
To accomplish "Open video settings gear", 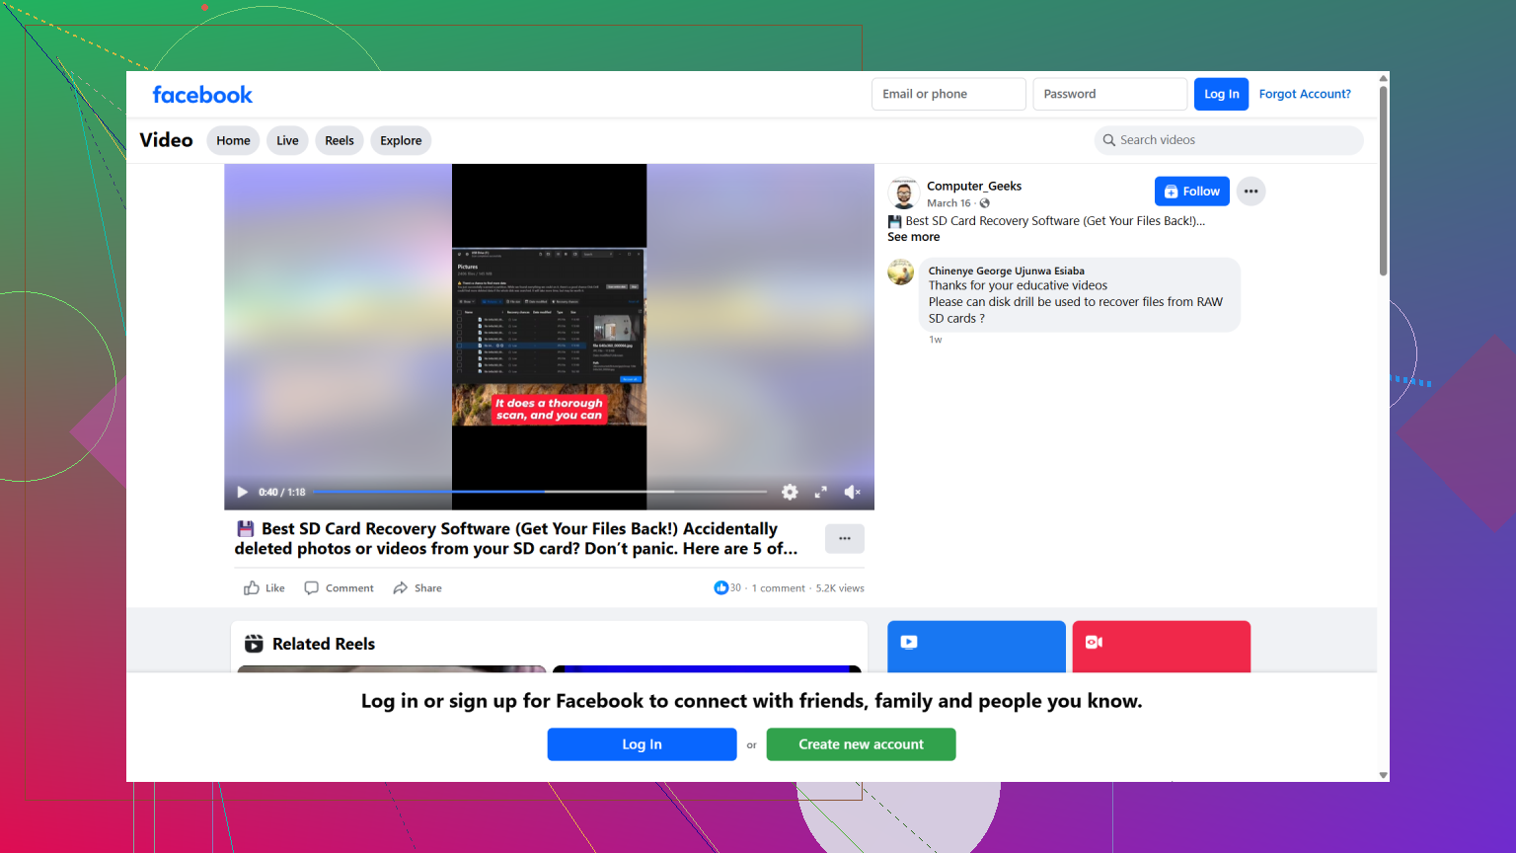I will click(x=790, y=492).
